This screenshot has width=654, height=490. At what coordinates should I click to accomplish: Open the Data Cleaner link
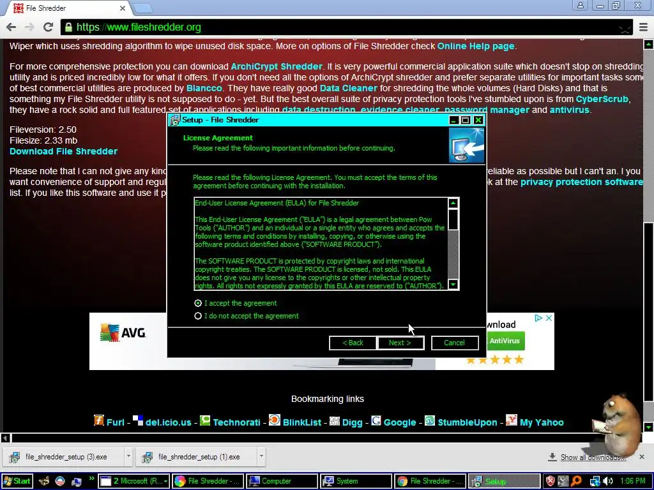348,88
